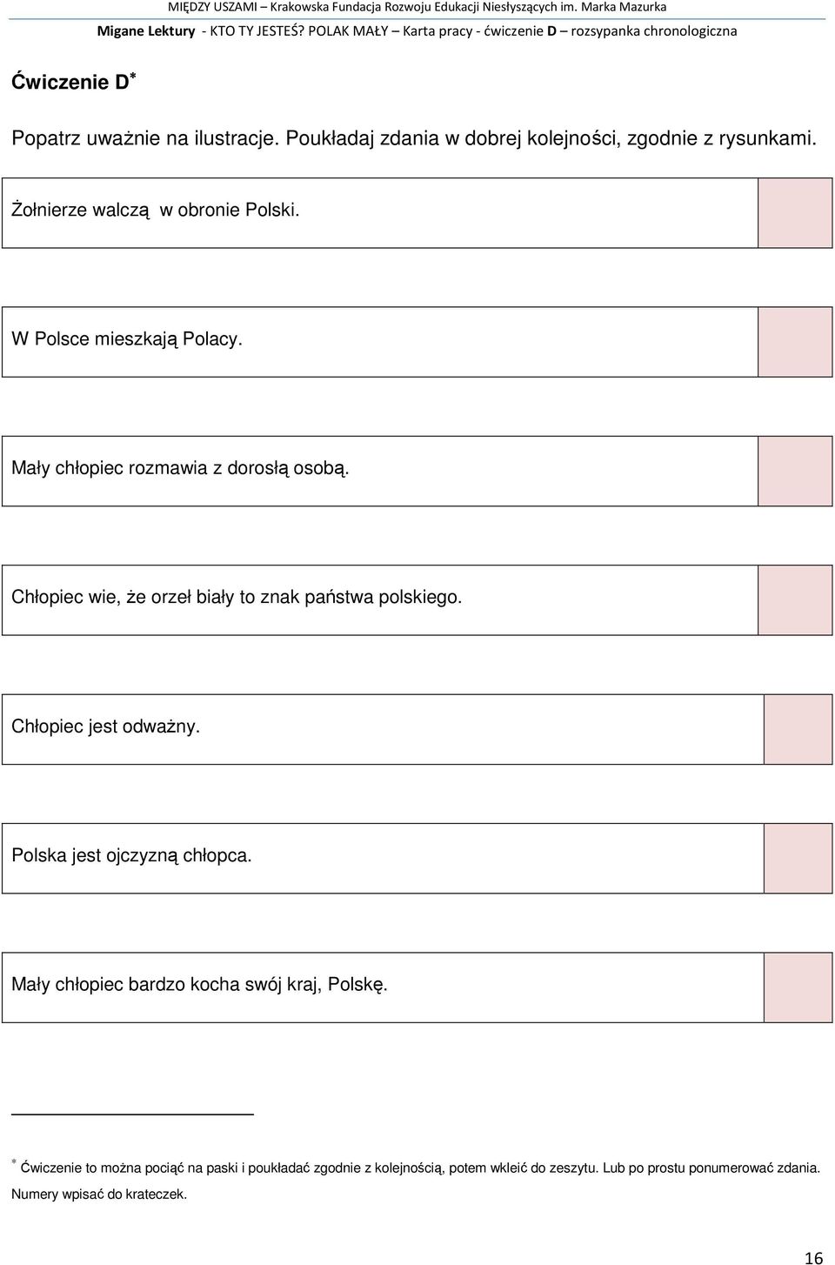This screenshot has width=835, height=1265.
Task: Select the 'Migane Lektury' header text
Action: (x=146, y=31)
